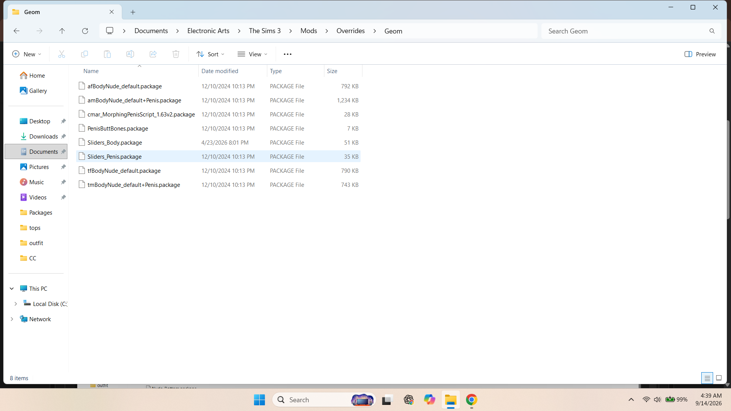The image size is (731, 411).
Task: Toggle the Preview pane
Action: pos(700,54)
